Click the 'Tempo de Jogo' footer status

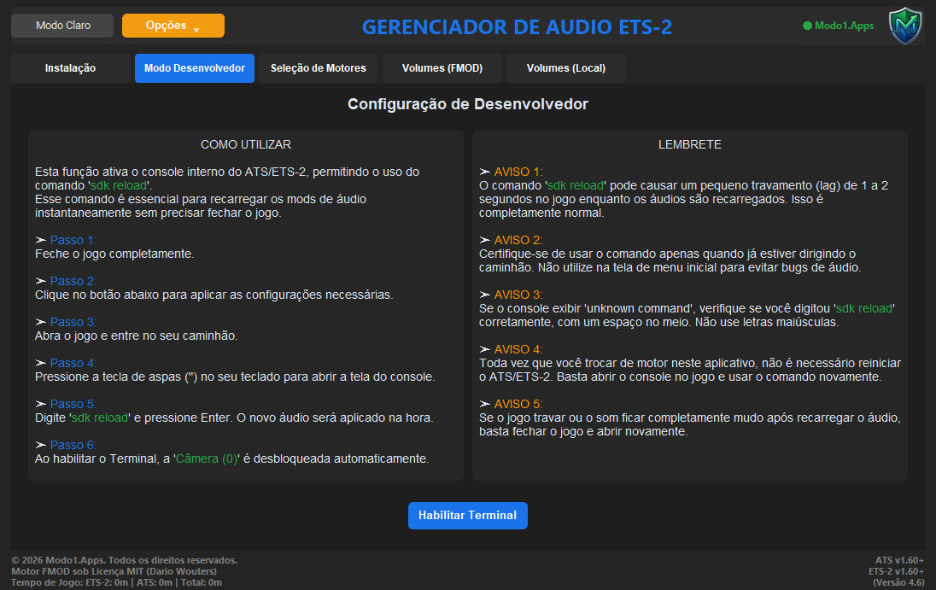116,582
